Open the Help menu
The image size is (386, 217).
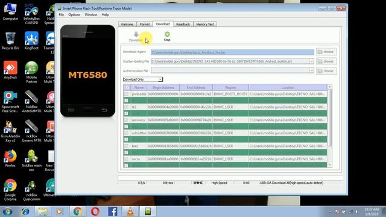pos(105,14)
